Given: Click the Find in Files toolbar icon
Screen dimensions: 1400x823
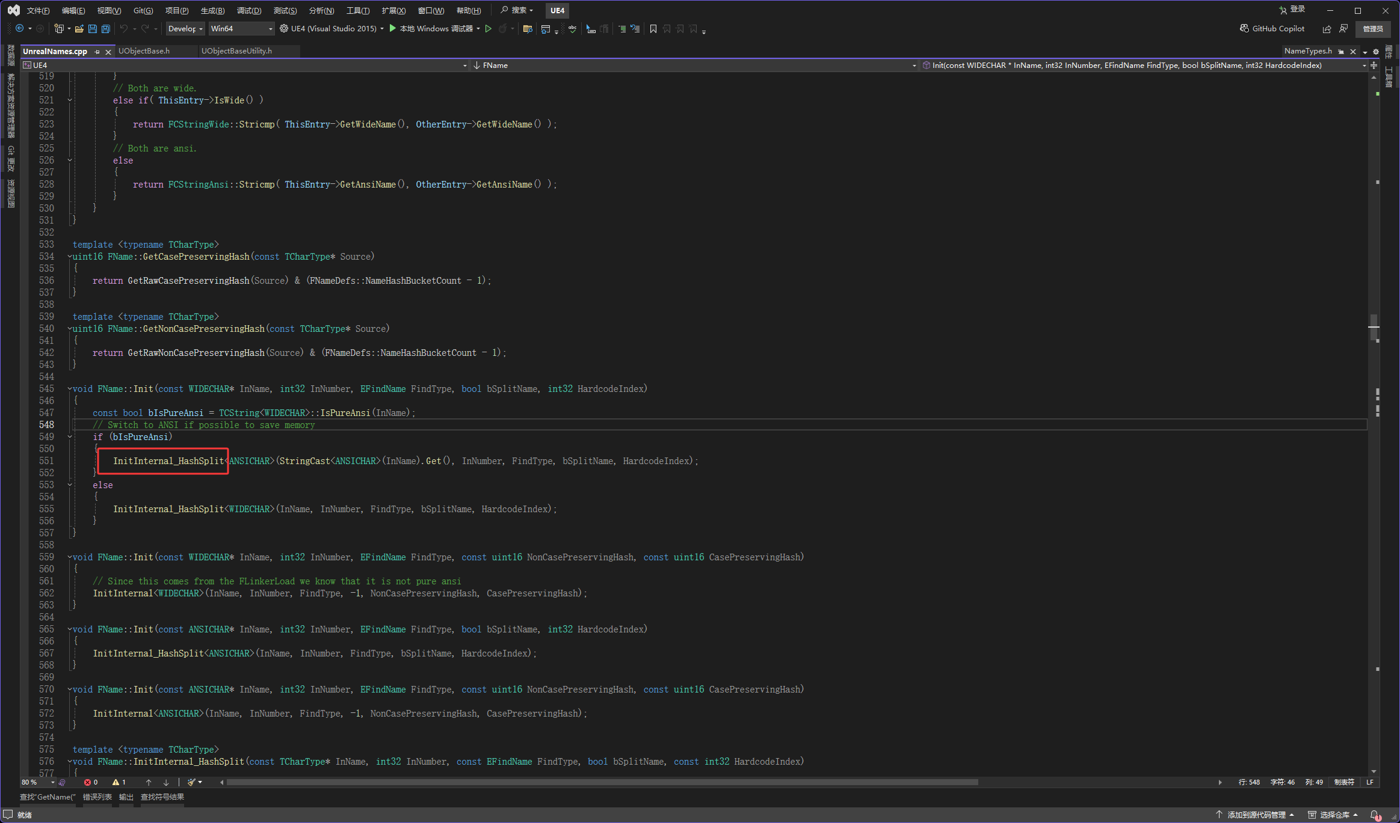Looking at the screenshot, I should pyautogui.click(x=528, y=29).
